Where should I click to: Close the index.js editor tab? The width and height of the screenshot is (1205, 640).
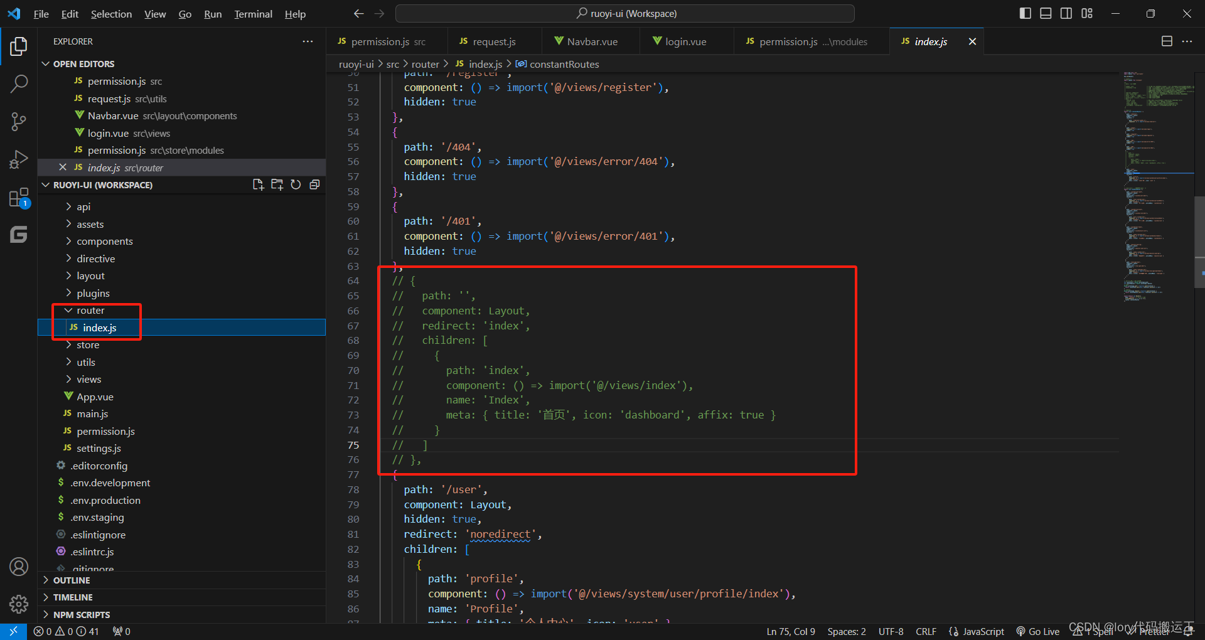tap(972, 41)
